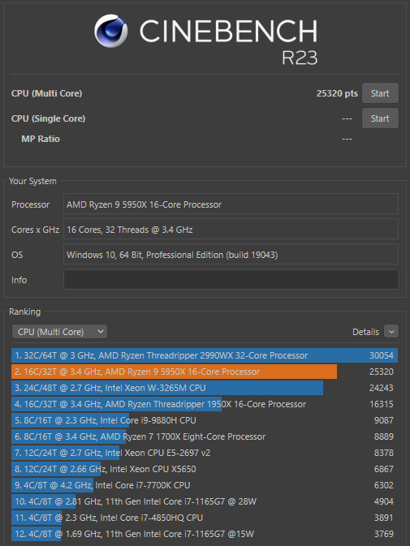Click the OS information field
Screen dimensions: 410x546
[x=231, y=255]
